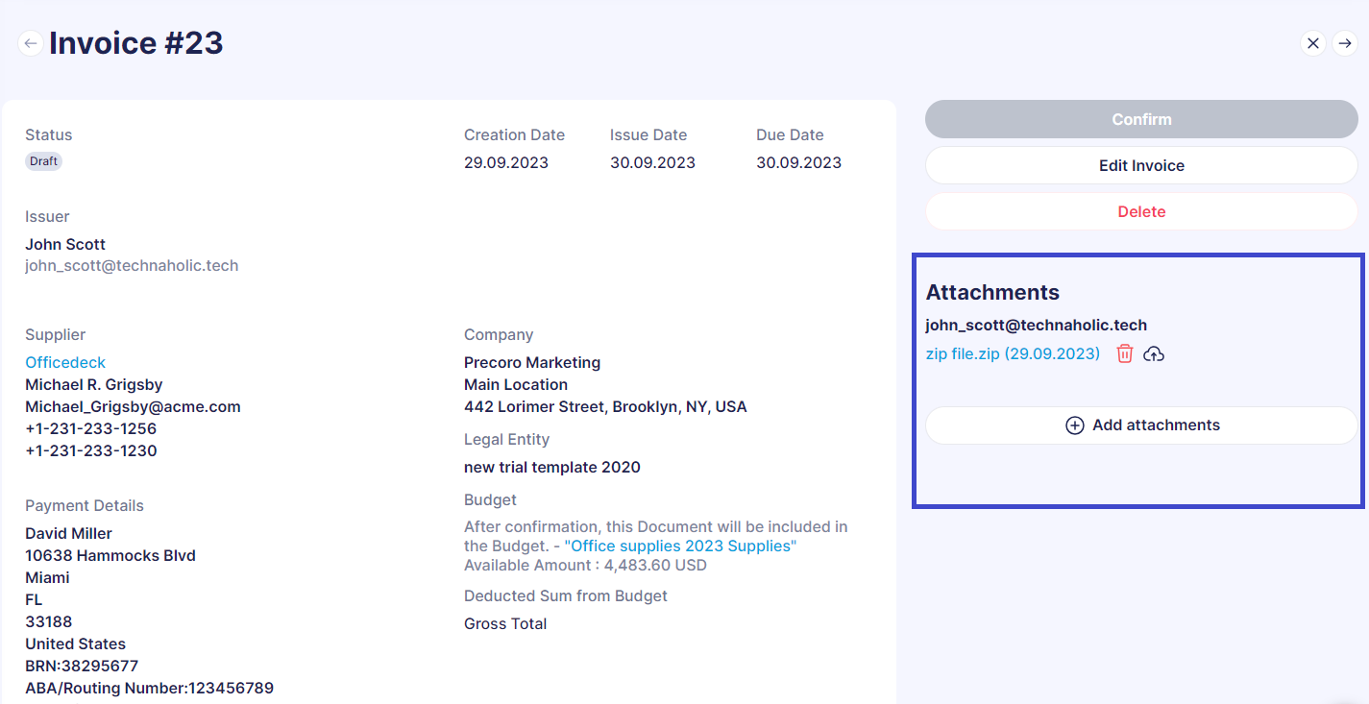Image resolution: width=1369 pixels, height=704 pixels.
Task: Select phone number +1-231-233-1230
Action: click(x=91, y=450)
